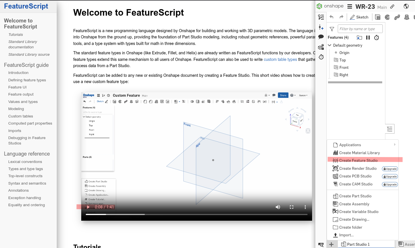Click the add folder icon beside Features

359,38
